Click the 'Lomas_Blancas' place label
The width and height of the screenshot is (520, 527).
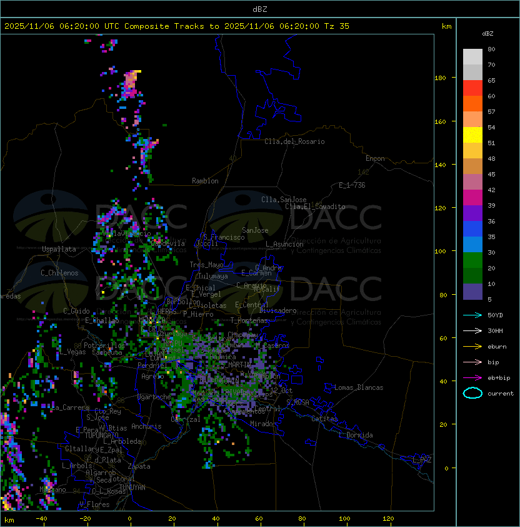[x=359, y=387]
